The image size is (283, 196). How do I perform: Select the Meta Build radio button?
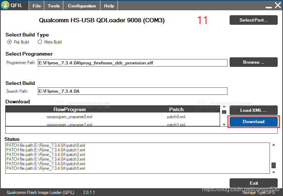(x=40, y=42)
